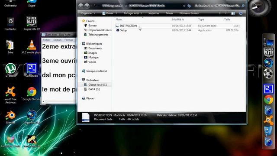
Task: Click the Sniper Elite icon in the side dock
Action: (268, 52)
